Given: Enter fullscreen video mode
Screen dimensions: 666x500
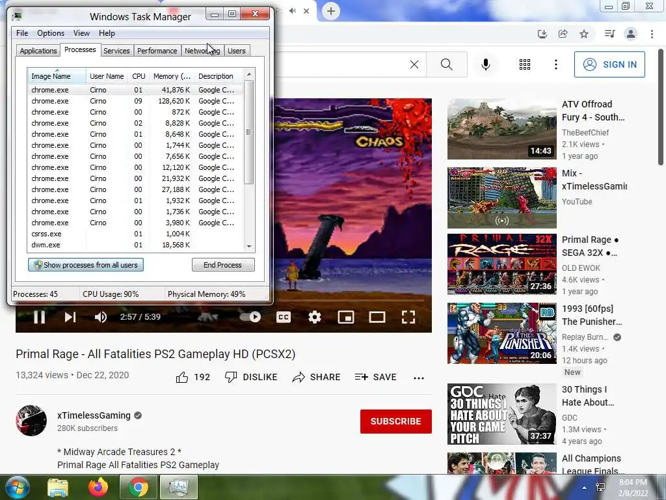Looking at the screenshot, I should point(408,317).
